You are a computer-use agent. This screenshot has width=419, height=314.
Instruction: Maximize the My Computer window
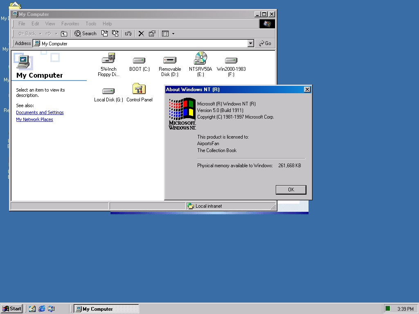tap(264, 14)
